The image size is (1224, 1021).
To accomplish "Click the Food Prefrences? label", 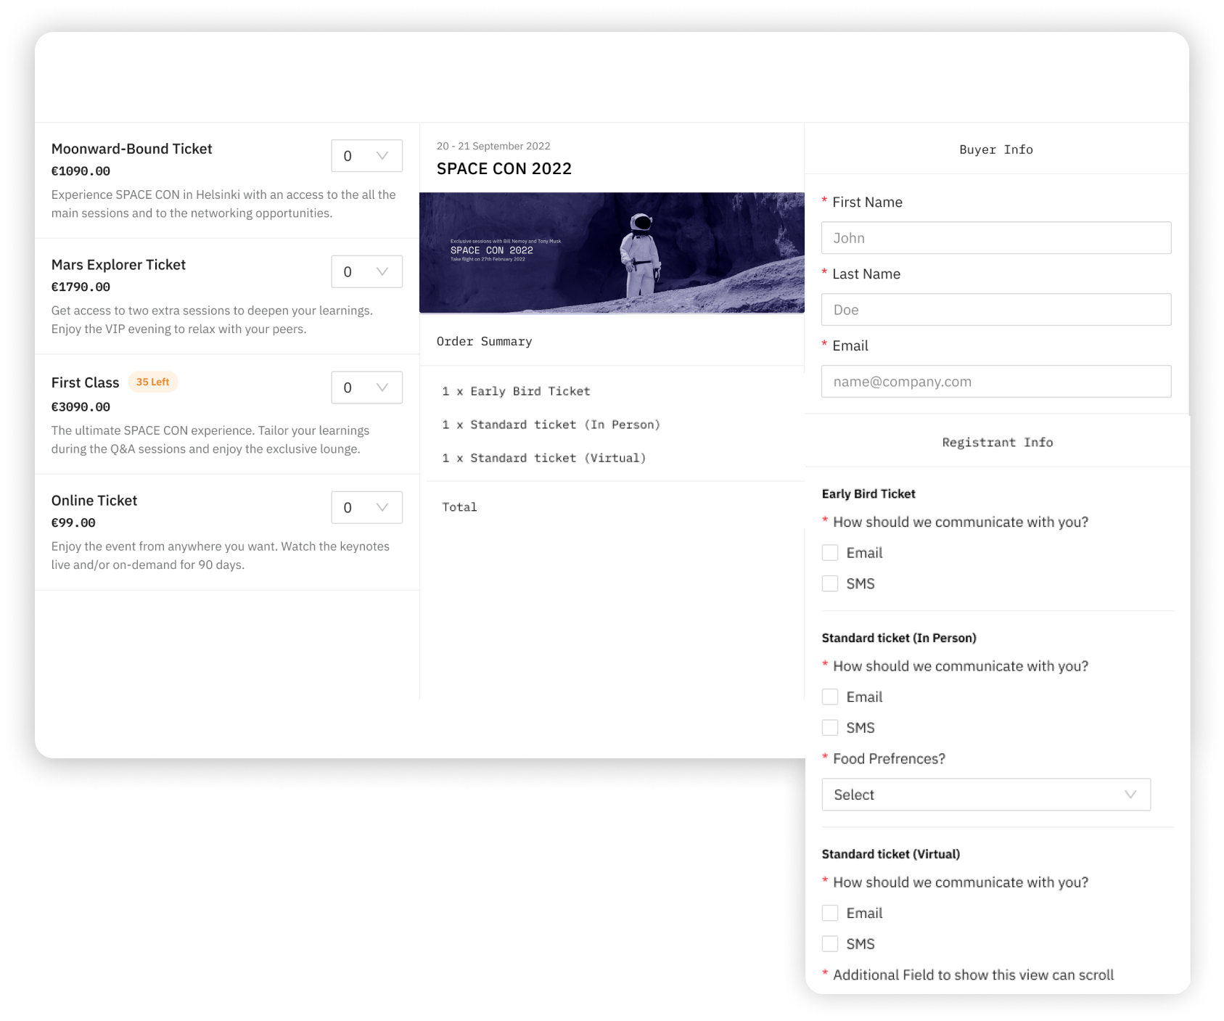I will [889, 759].
